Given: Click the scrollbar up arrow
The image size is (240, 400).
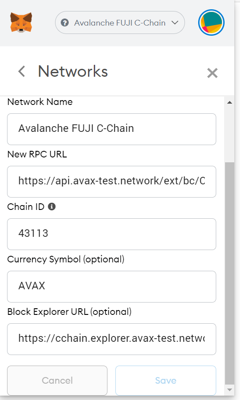Looking at the screenshot, I should [x=229, y=102].
